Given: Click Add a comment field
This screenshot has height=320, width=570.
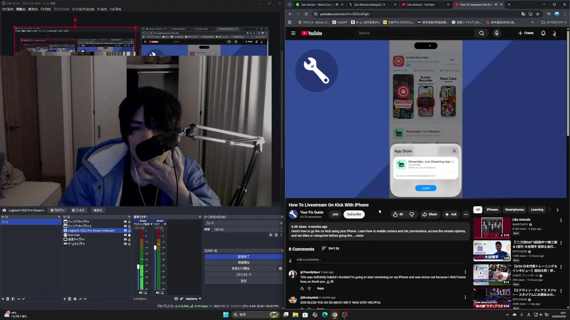Looking at the screenshot, I should coord(381,260).
